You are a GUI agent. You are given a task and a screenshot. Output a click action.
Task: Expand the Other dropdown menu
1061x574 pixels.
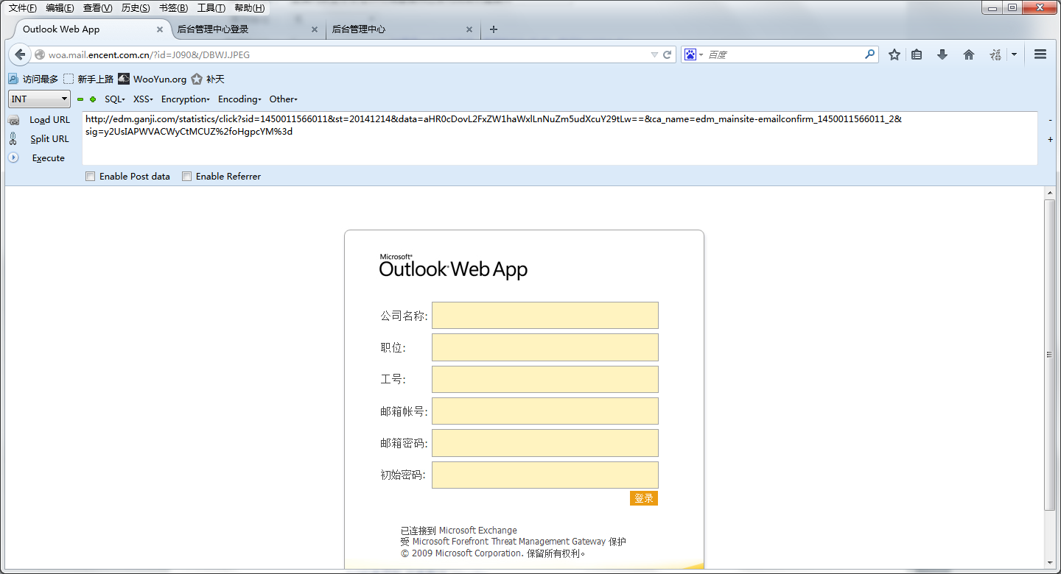[x=284, y=99]
